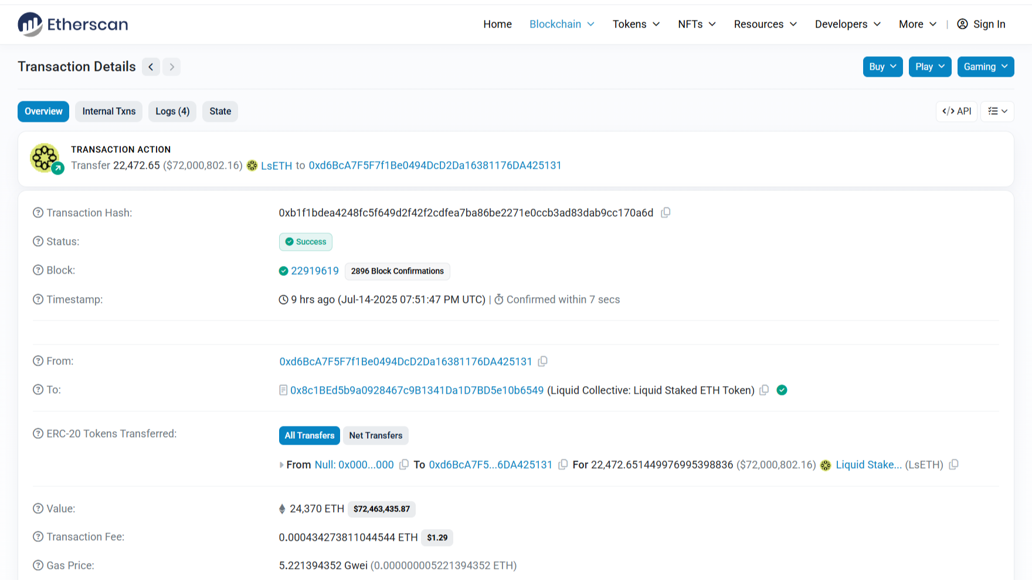
Task: Copy the transaction hash
Action: coord(666,213)
